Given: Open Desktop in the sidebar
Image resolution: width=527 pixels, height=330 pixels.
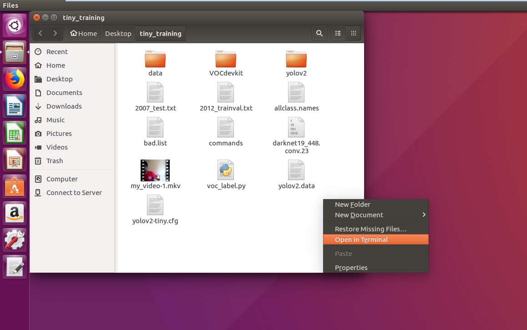Looking at the screenshot, I should [72, 79].
